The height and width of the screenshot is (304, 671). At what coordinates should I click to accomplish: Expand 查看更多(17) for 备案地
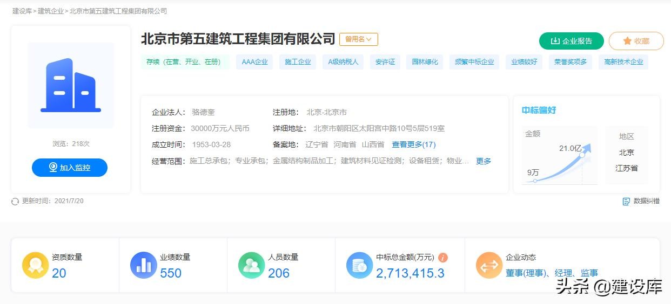[413, 144]
